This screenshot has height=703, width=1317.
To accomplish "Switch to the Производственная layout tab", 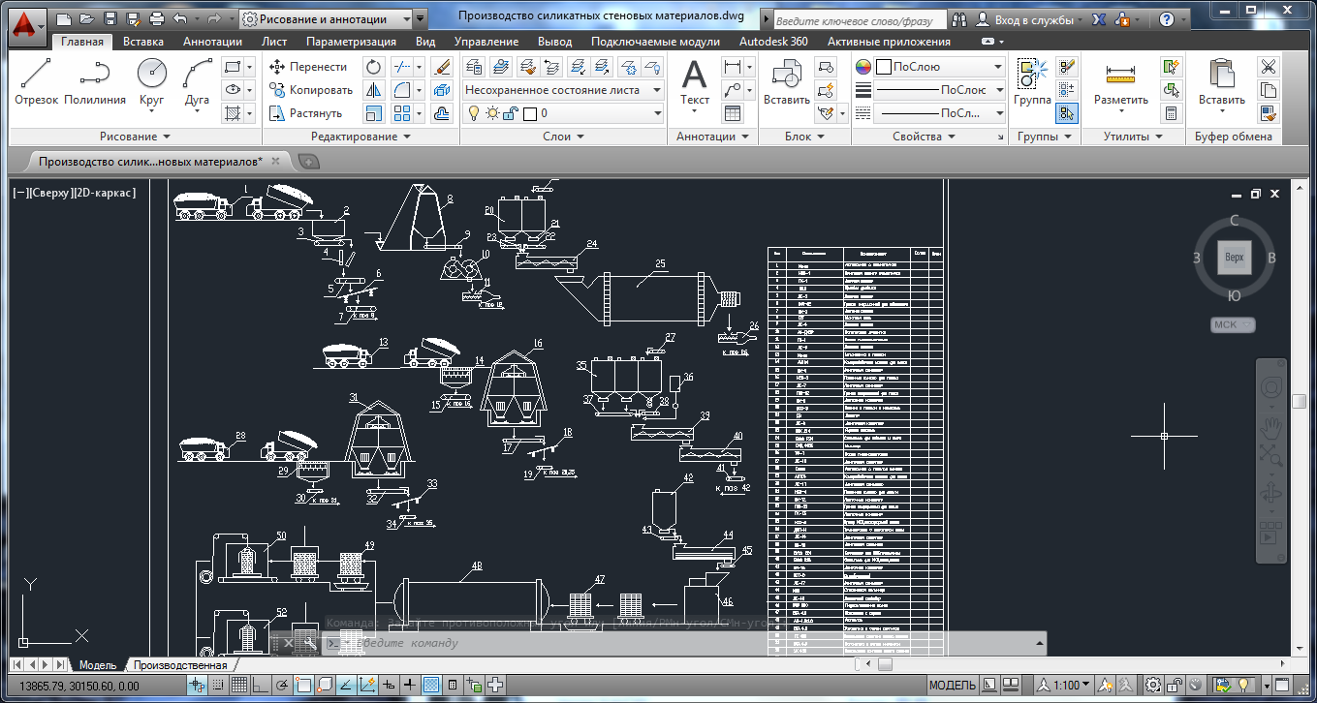I will pyautogui.click(x=180, y=665).
